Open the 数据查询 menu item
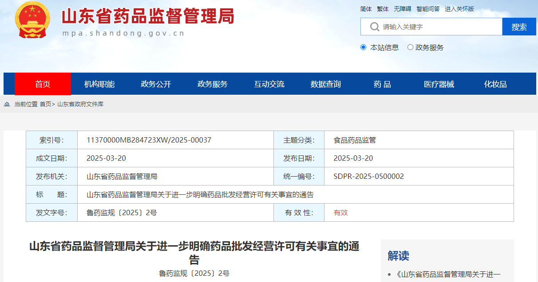 326,84
